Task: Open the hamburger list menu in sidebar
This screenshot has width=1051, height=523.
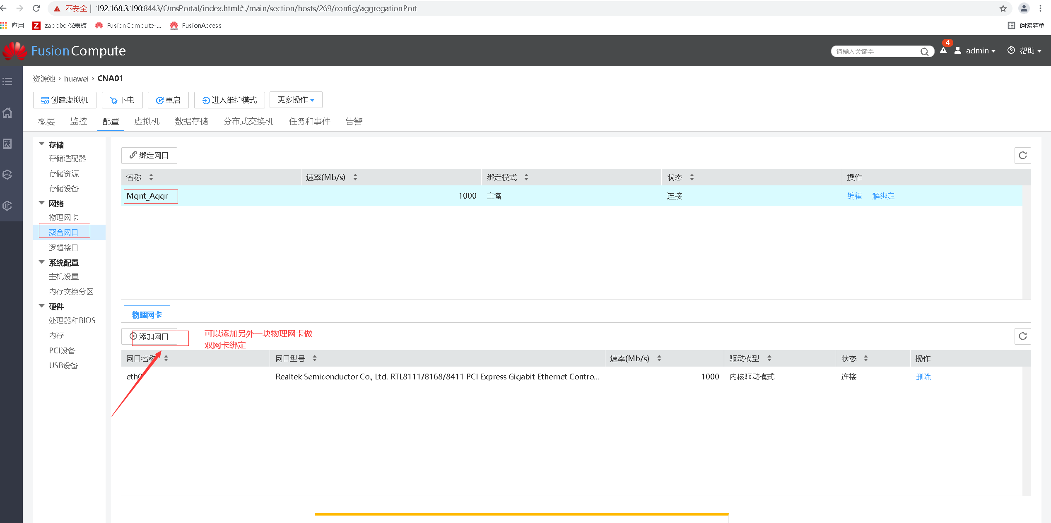Action: (x=7, y=82)
